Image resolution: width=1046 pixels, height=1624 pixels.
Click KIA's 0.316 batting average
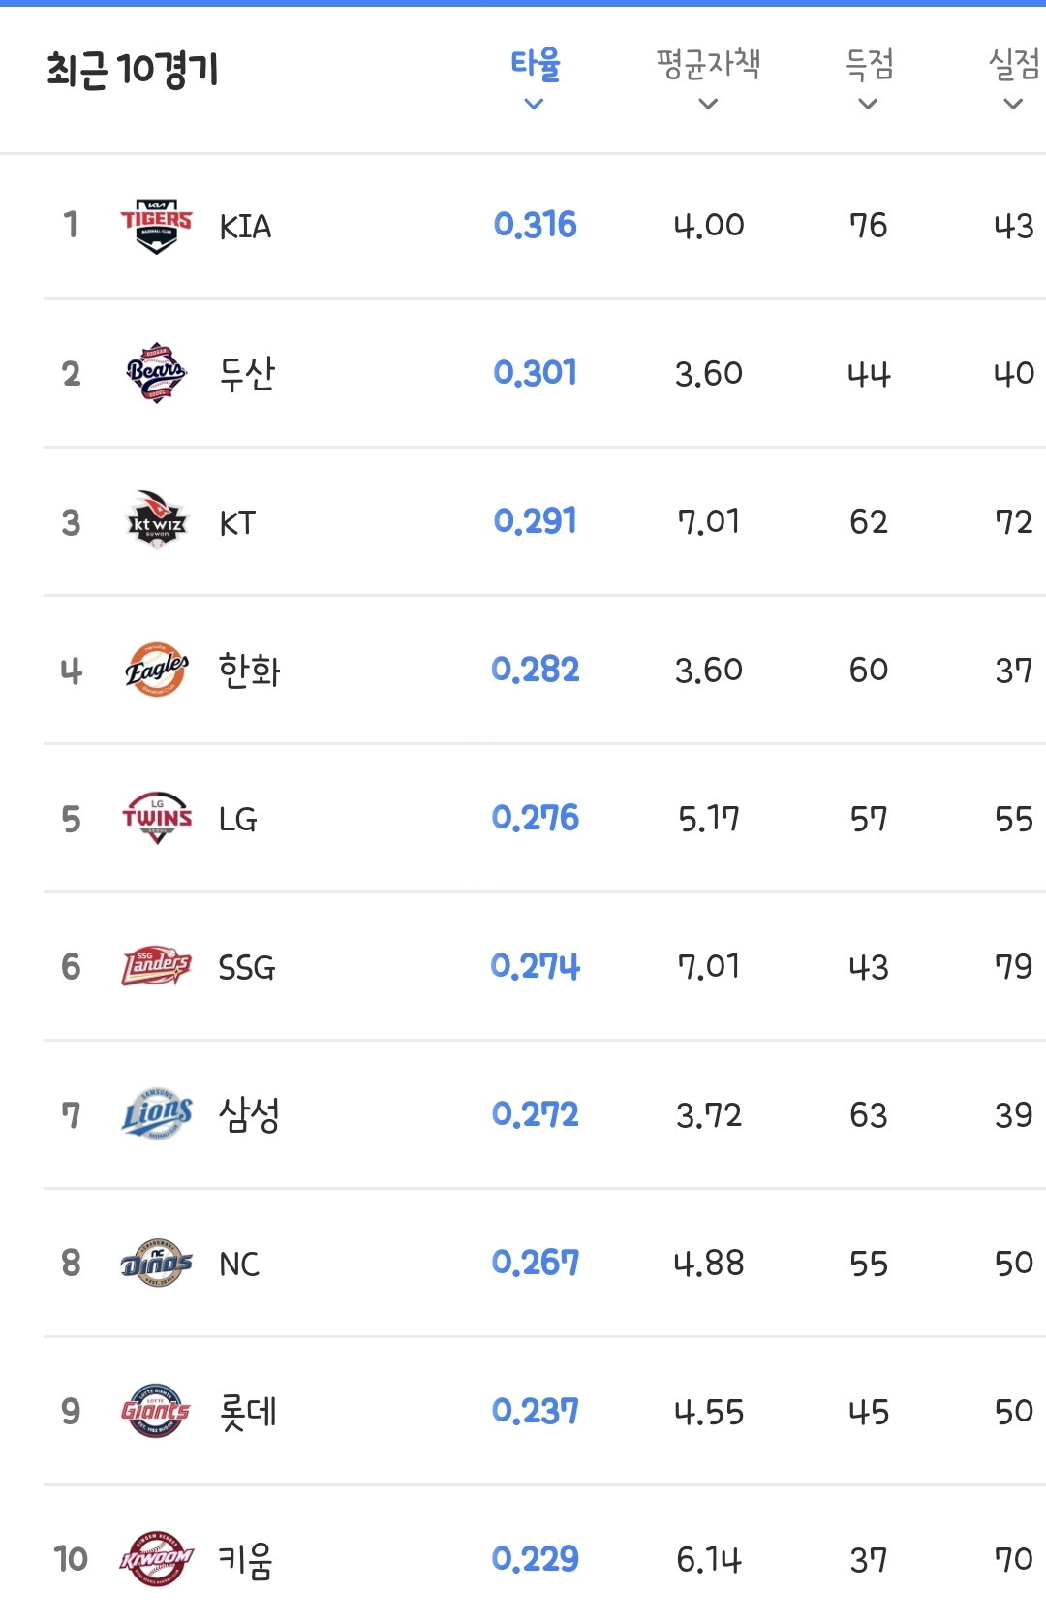[535, 225]
